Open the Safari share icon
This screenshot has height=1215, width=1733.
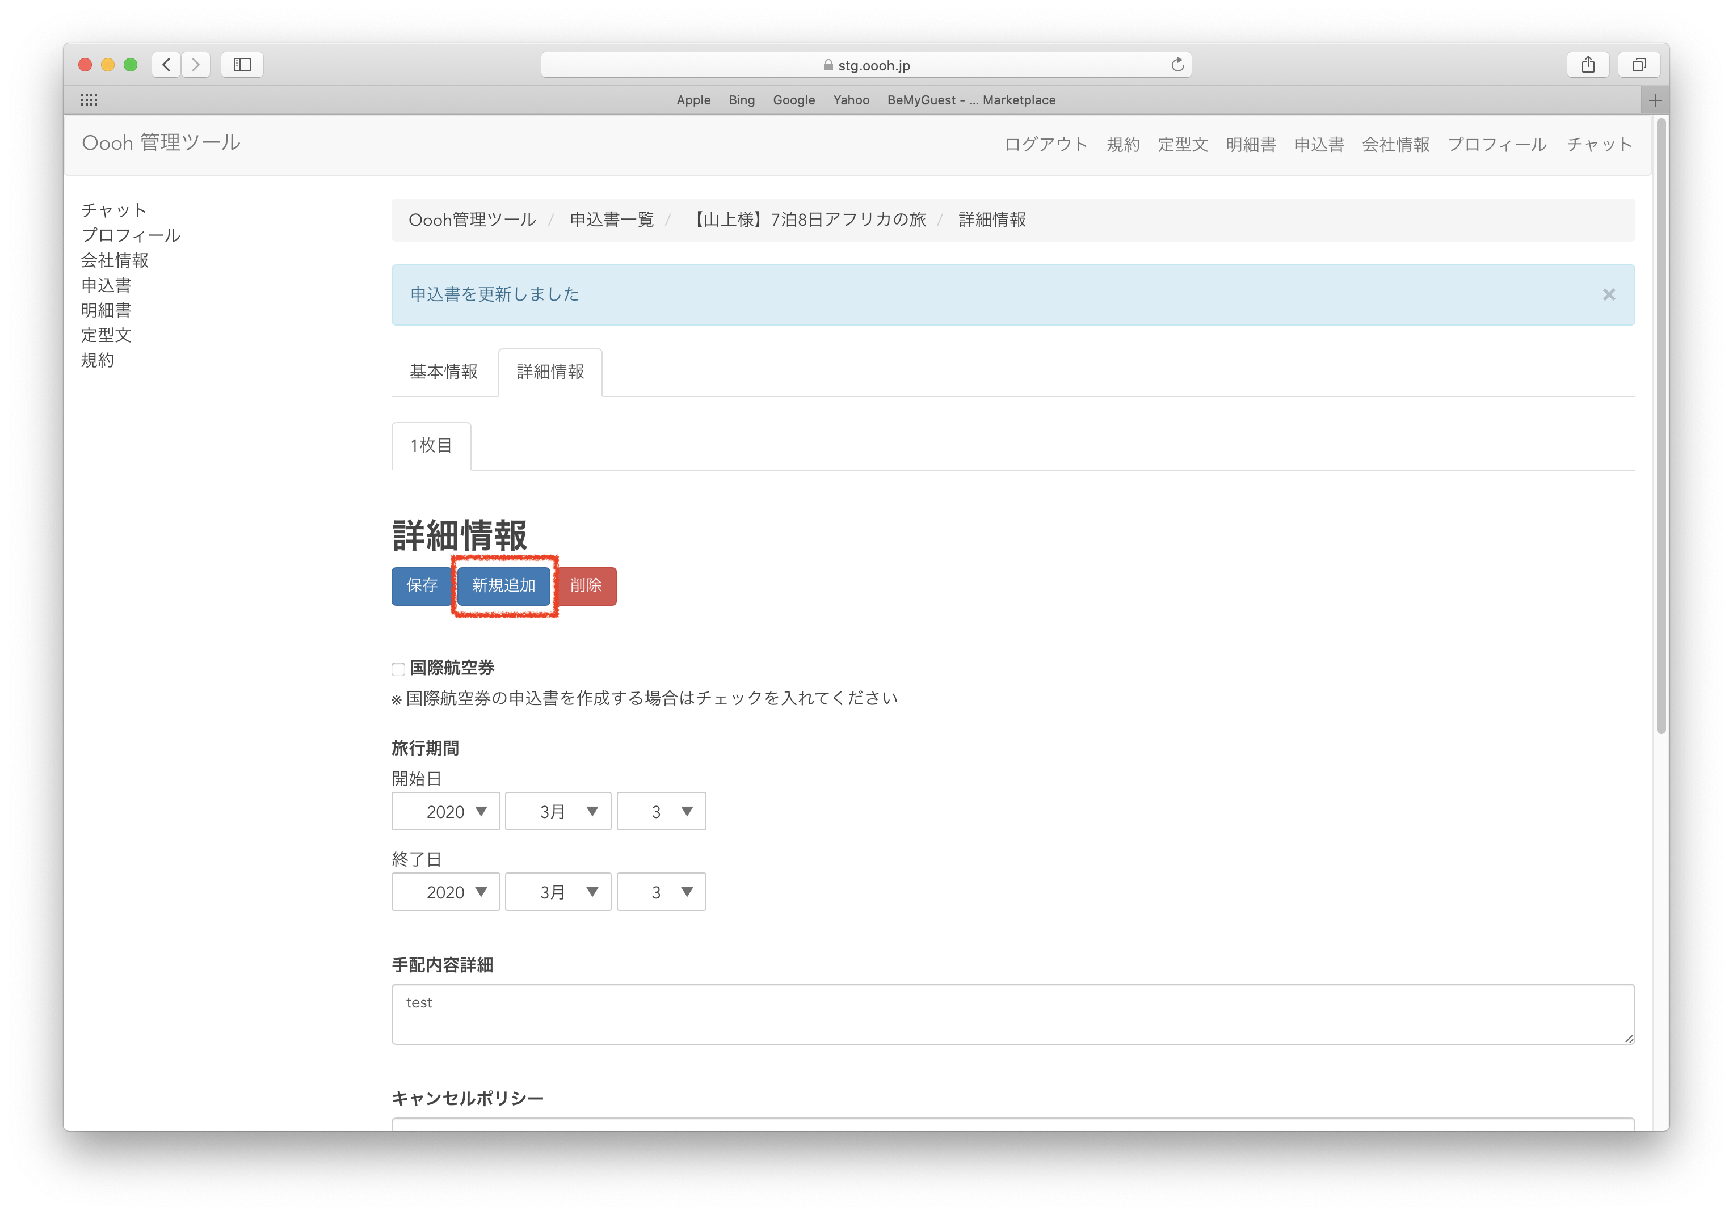point(1588,65)
